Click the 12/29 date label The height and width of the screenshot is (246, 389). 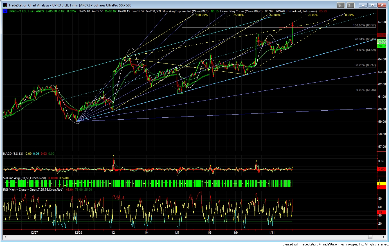click(78, 233)
